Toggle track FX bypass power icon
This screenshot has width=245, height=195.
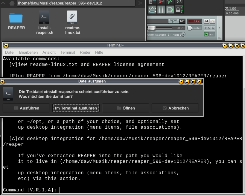(213, 28)
